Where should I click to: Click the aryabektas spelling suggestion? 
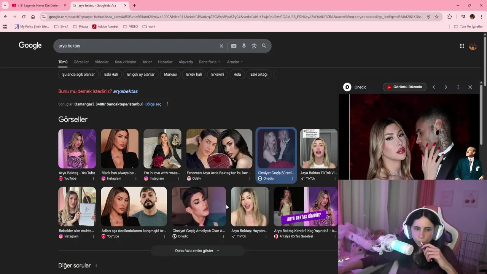tap(125, 91)
